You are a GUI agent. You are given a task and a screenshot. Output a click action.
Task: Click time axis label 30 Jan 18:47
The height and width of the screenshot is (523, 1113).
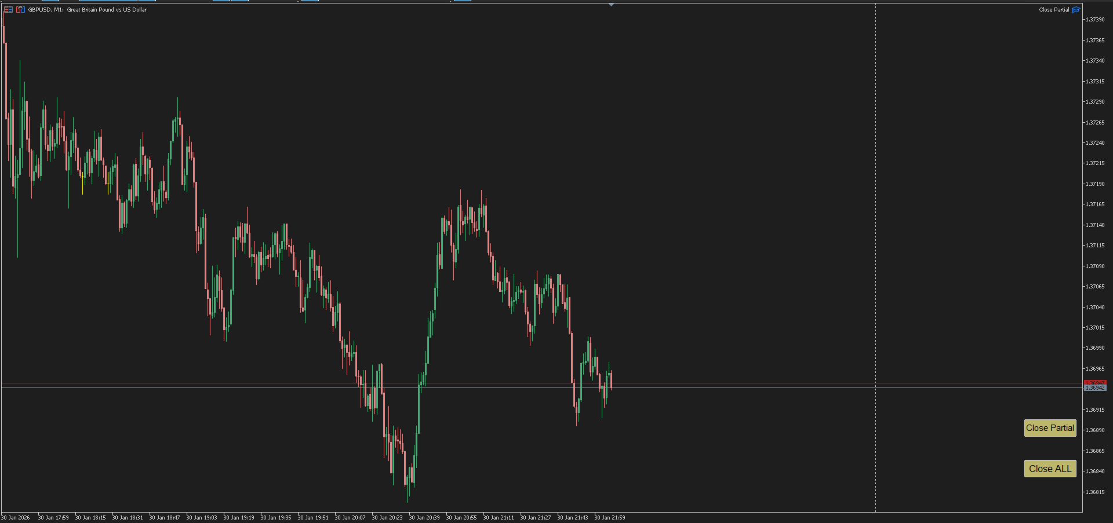[x=165, y=518]
